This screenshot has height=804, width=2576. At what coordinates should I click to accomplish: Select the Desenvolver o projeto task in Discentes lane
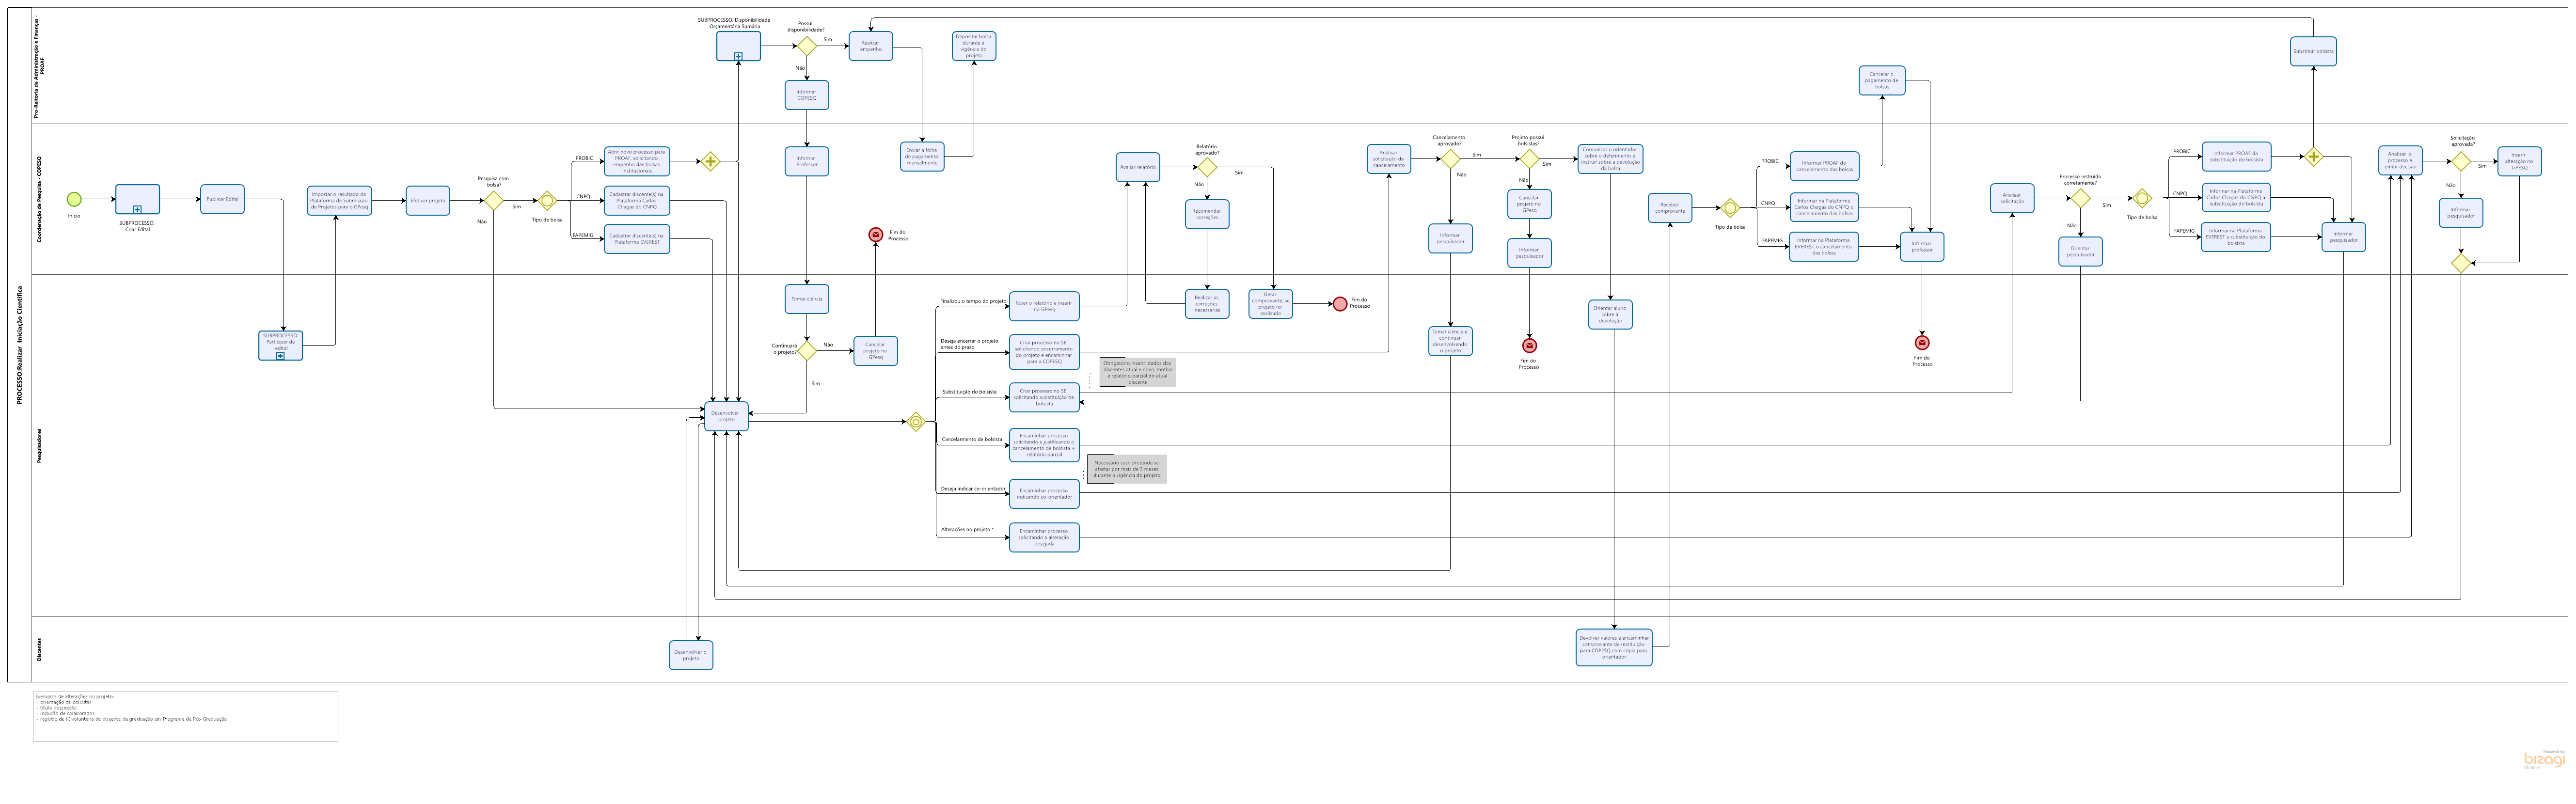point(691,655)
